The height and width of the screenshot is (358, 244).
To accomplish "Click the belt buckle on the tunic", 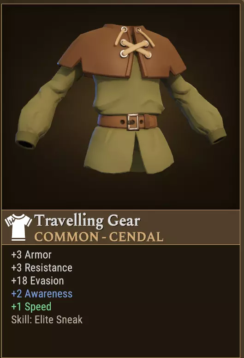I will [133, 122].
